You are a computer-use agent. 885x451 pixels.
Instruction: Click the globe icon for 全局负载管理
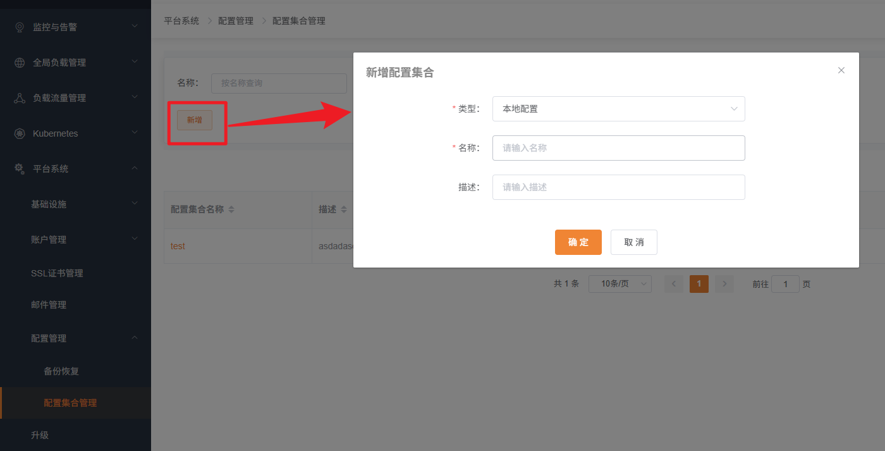point(20,63)
